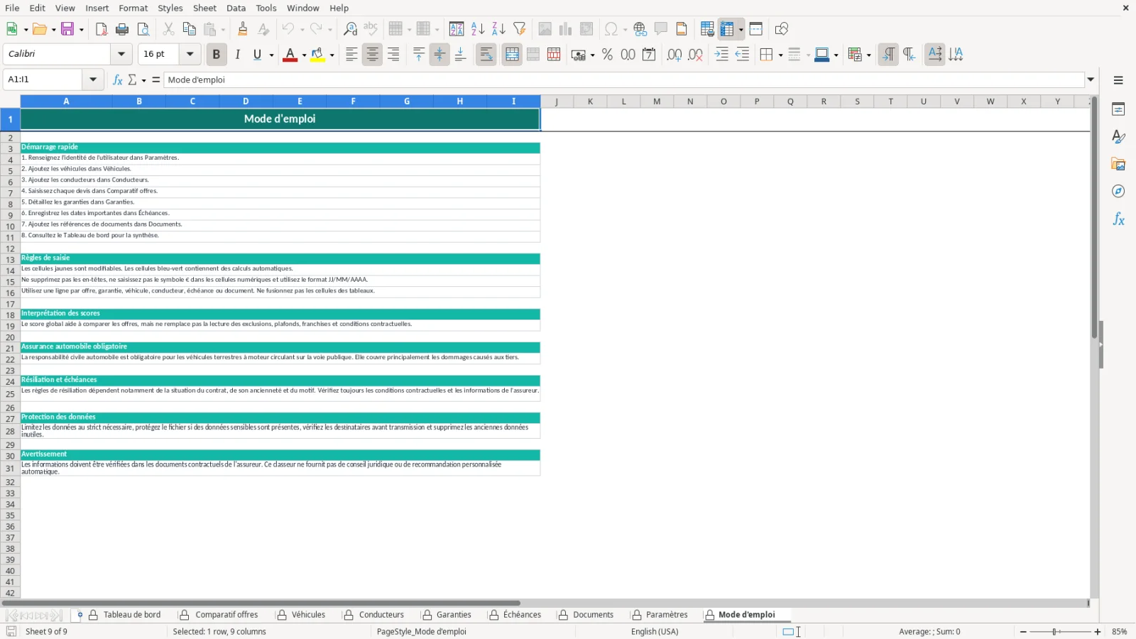This screenshot has width=1136, height=639.
Task: Open sidebar Properties panel
Action: point(1118,109)
